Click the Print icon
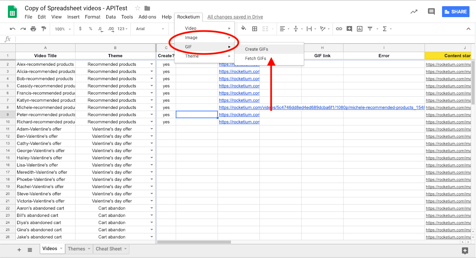Viewport: 476px width, 258px height. point(33,29)
